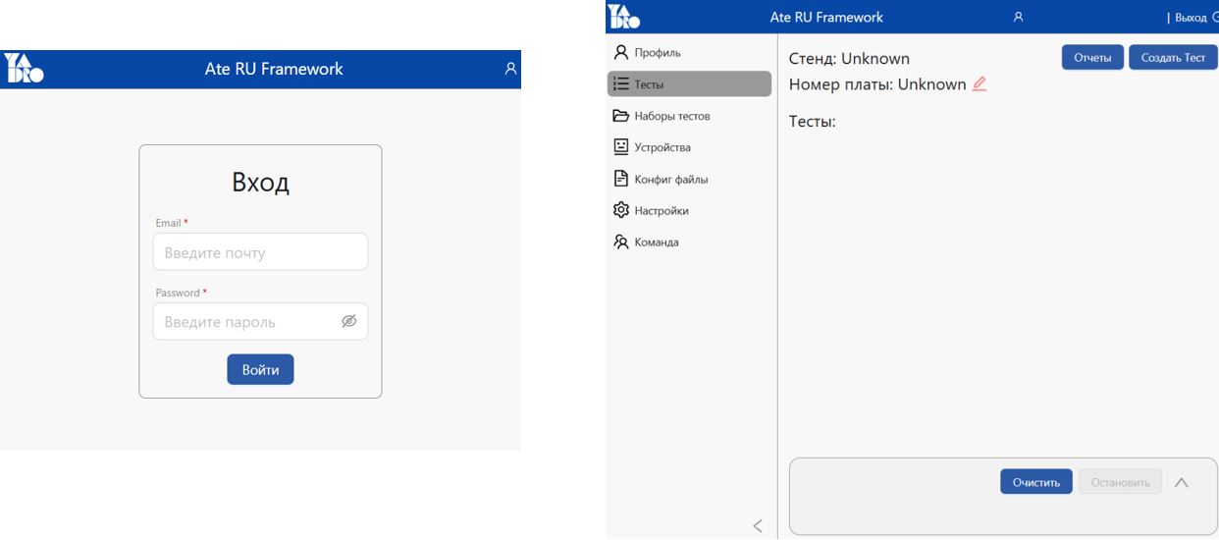1219x540 pixels.
Task: Open 'Настройки' in the sidebar
Action: tap(690, 210)
